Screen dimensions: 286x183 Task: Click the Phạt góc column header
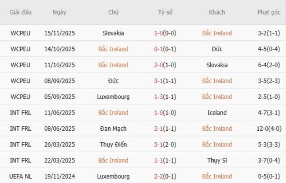point(268,12)
